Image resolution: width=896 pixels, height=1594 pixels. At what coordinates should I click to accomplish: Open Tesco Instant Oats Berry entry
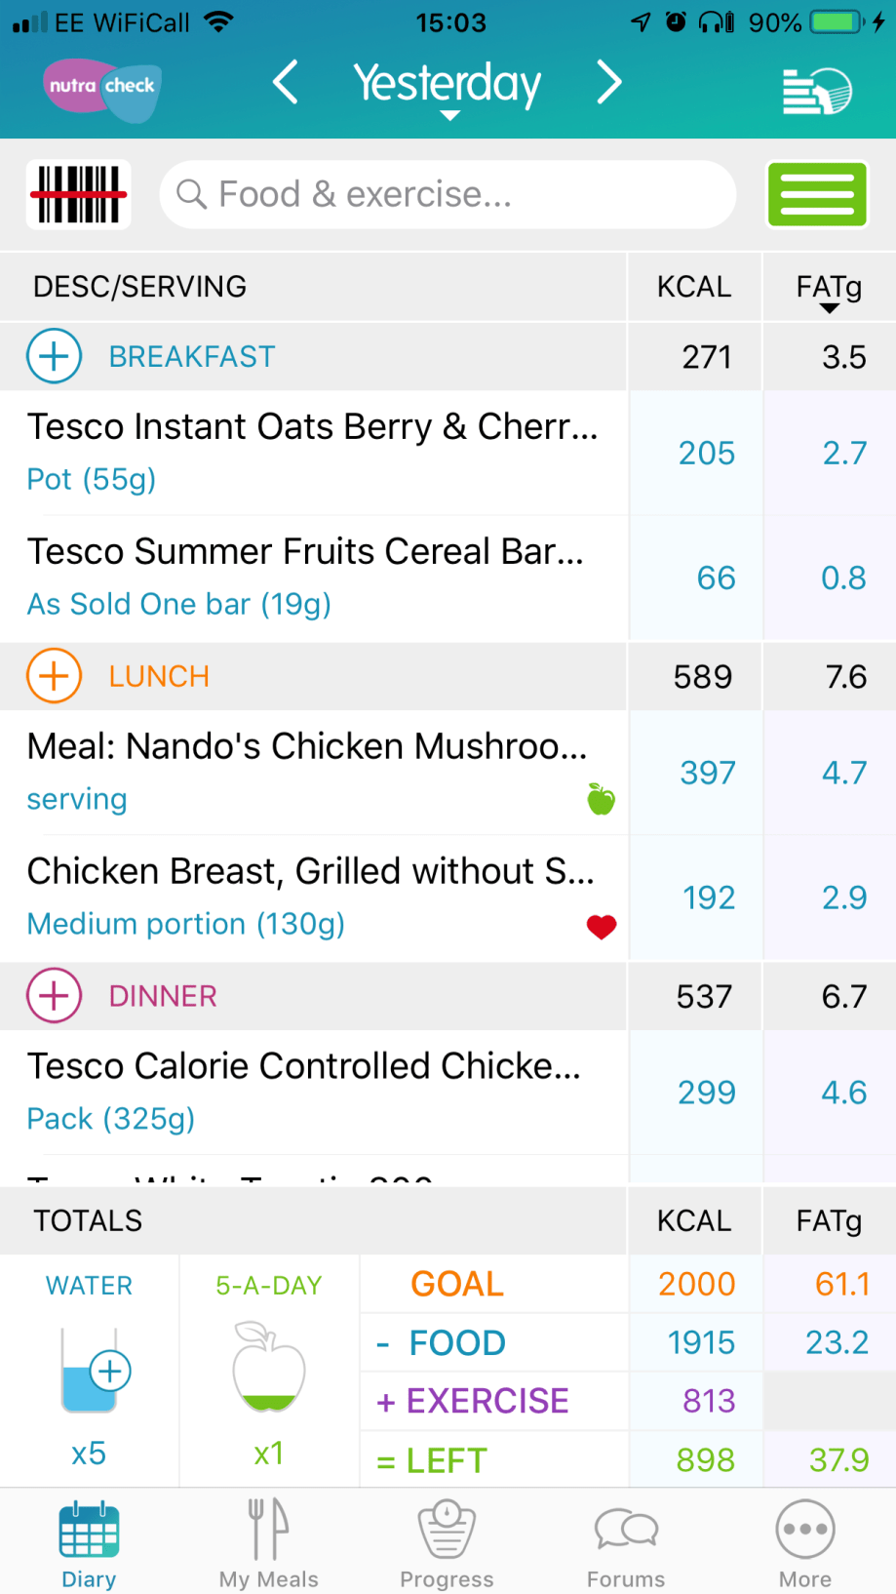pos(312,452)
